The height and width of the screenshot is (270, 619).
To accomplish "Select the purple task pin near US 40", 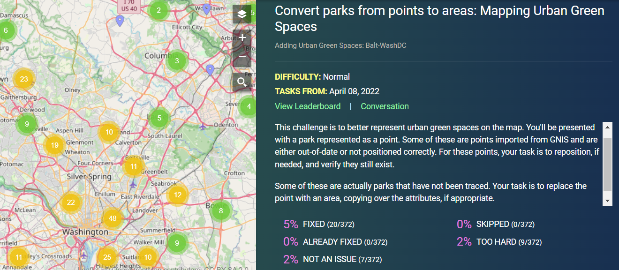I will pyautogui.click(x=120, y=21).
